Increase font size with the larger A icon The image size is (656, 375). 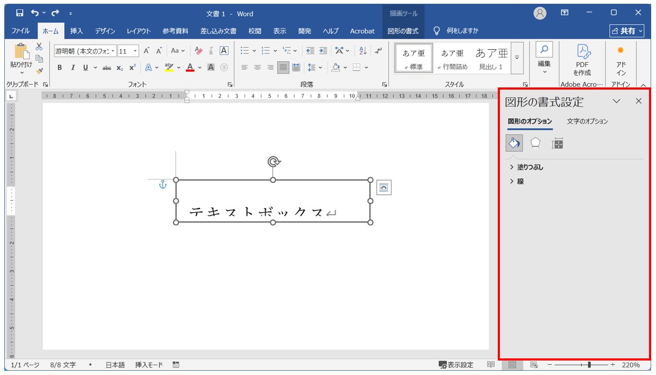[146, 51]
